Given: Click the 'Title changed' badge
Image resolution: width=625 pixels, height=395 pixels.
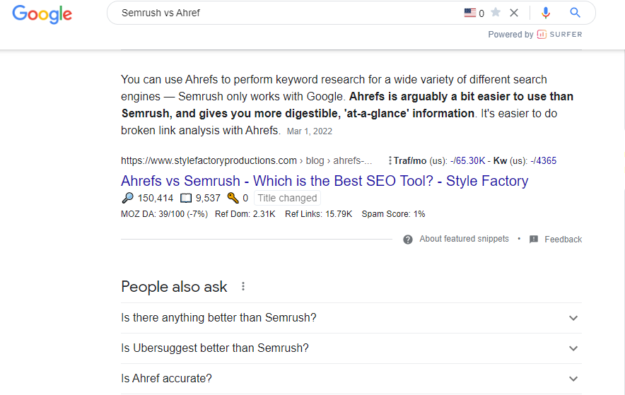Looking at the screenshot, I should pyautogui.click(x=287, y=198).
